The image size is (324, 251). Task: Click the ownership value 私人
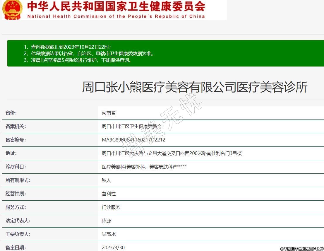[x=106, y=180]
